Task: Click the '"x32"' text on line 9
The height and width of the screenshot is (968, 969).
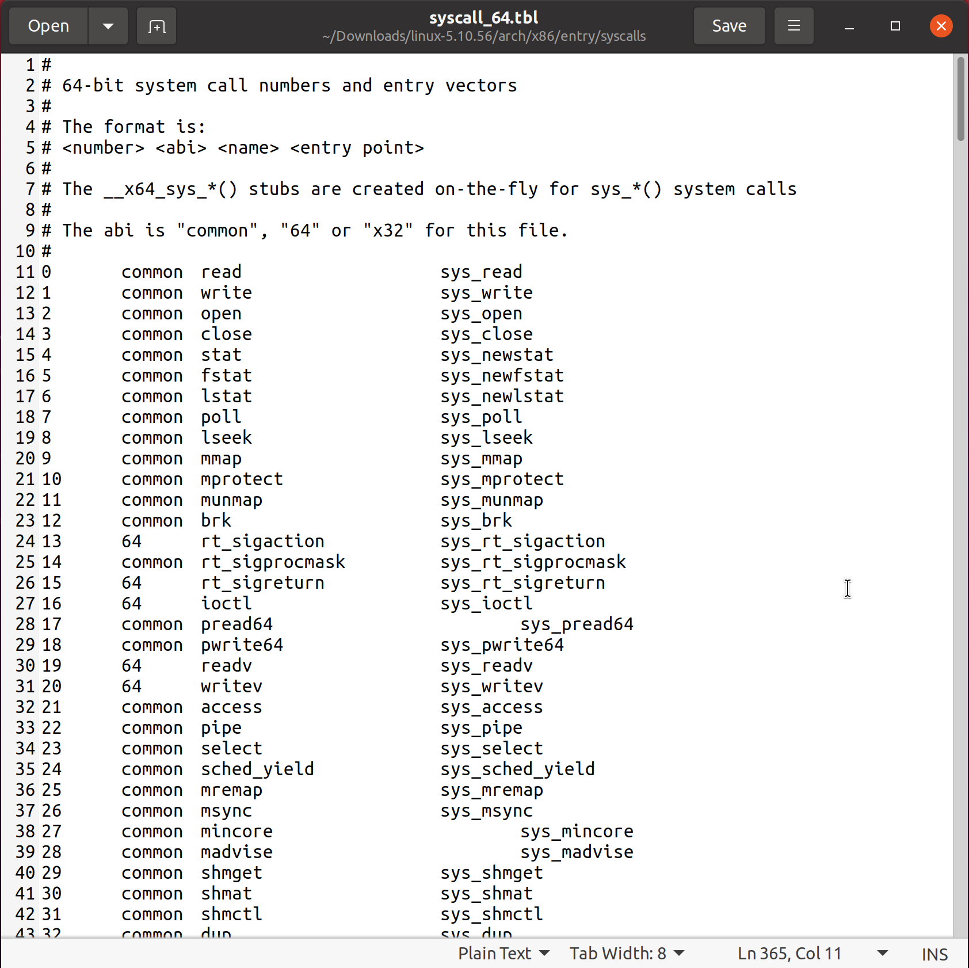Action: pos(388,230)
